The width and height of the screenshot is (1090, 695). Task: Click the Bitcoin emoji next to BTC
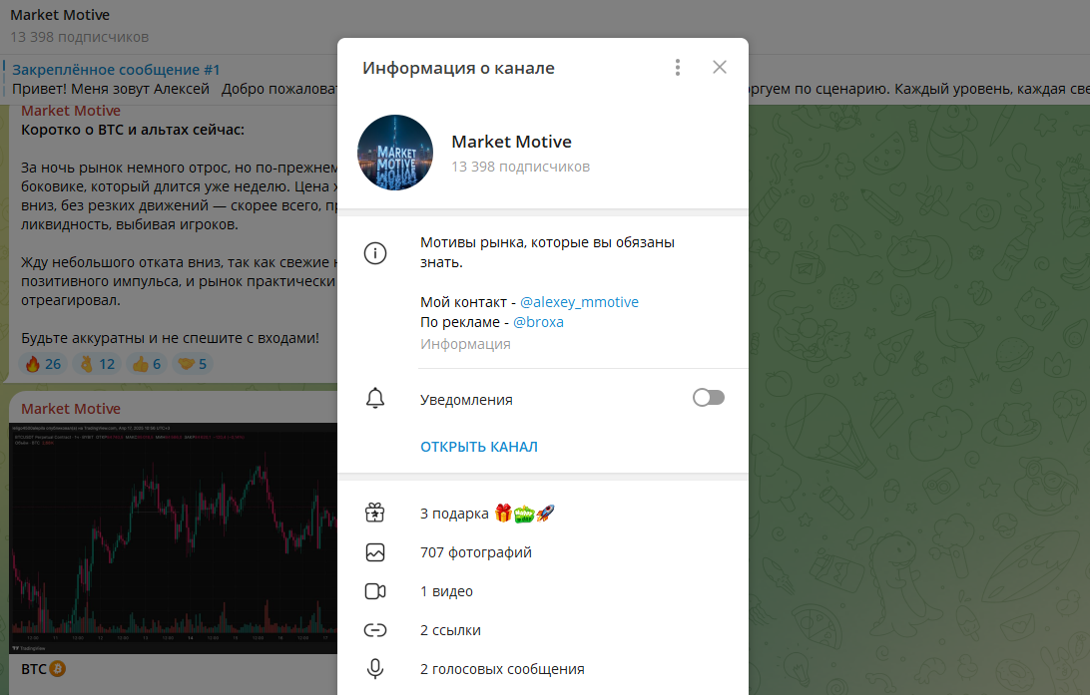58,669
